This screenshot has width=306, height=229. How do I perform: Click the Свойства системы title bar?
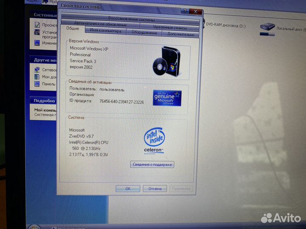(x=119, y=9)
